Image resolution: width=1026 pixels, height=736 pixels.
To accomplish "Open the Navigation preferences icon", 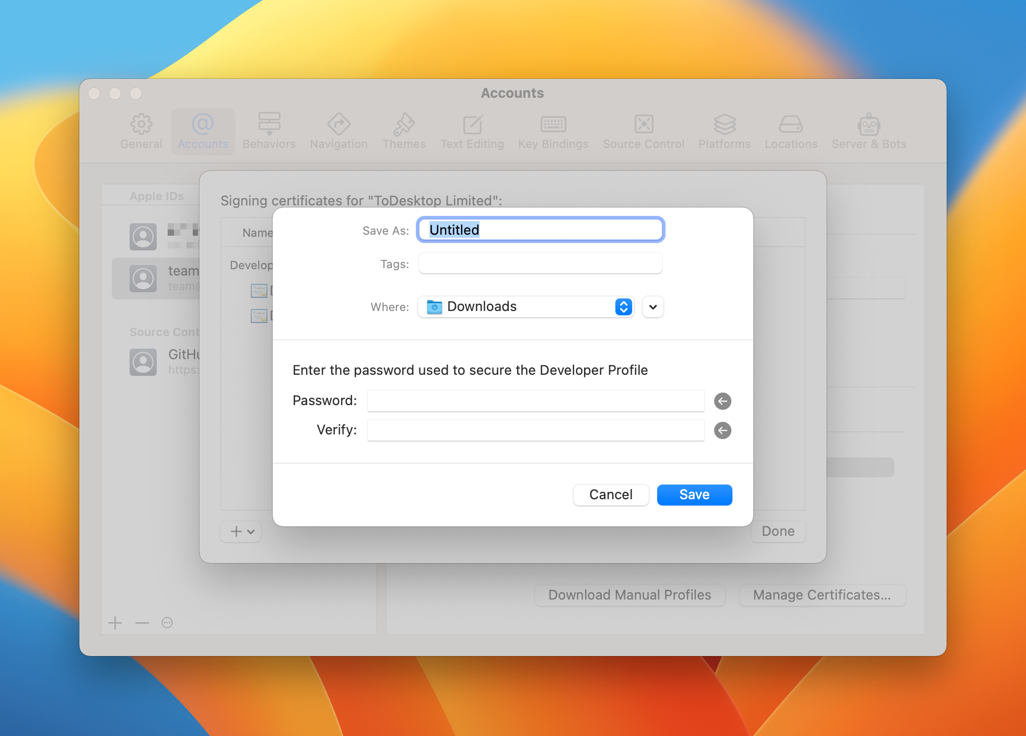I will (x=339, y=124).
